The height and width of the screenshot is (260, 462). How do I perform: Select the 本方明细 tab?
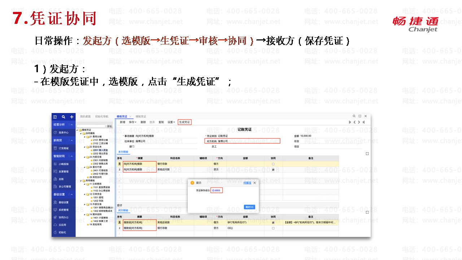coord(123,152)
